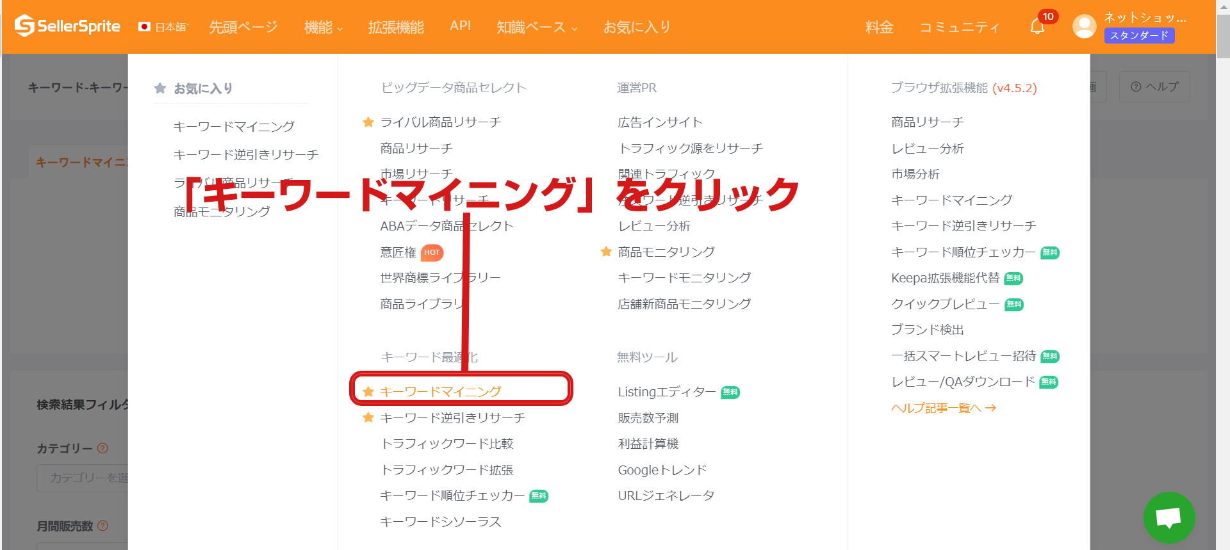Open レビュー分析 under 運営PR
Screen dimensions: 1230x550
coord(654,226)
